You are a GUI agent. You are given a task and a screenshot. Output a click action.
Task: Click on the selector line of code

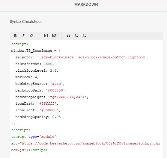(82, 57)
